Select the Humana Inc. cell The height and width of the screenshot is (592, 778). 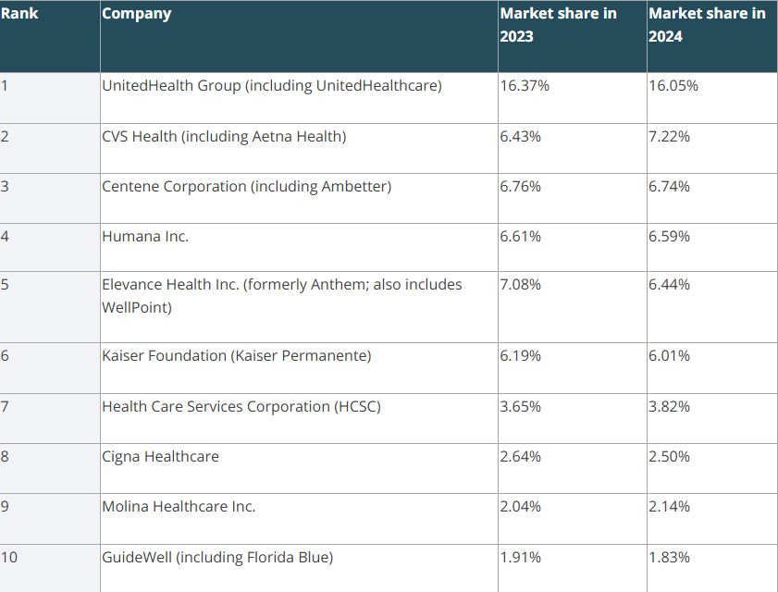click(x=145, y=237)
